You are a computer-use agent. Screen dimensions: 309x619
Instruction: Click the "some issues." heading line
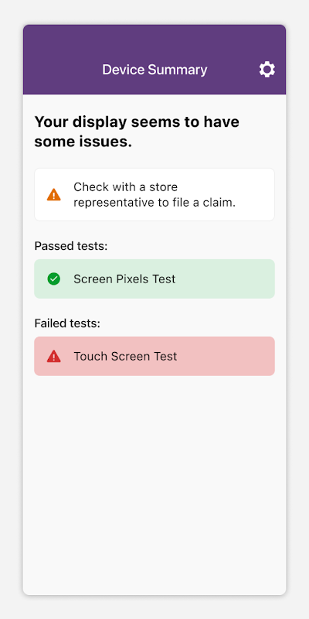pyautogui.click(x=83, y=142)
